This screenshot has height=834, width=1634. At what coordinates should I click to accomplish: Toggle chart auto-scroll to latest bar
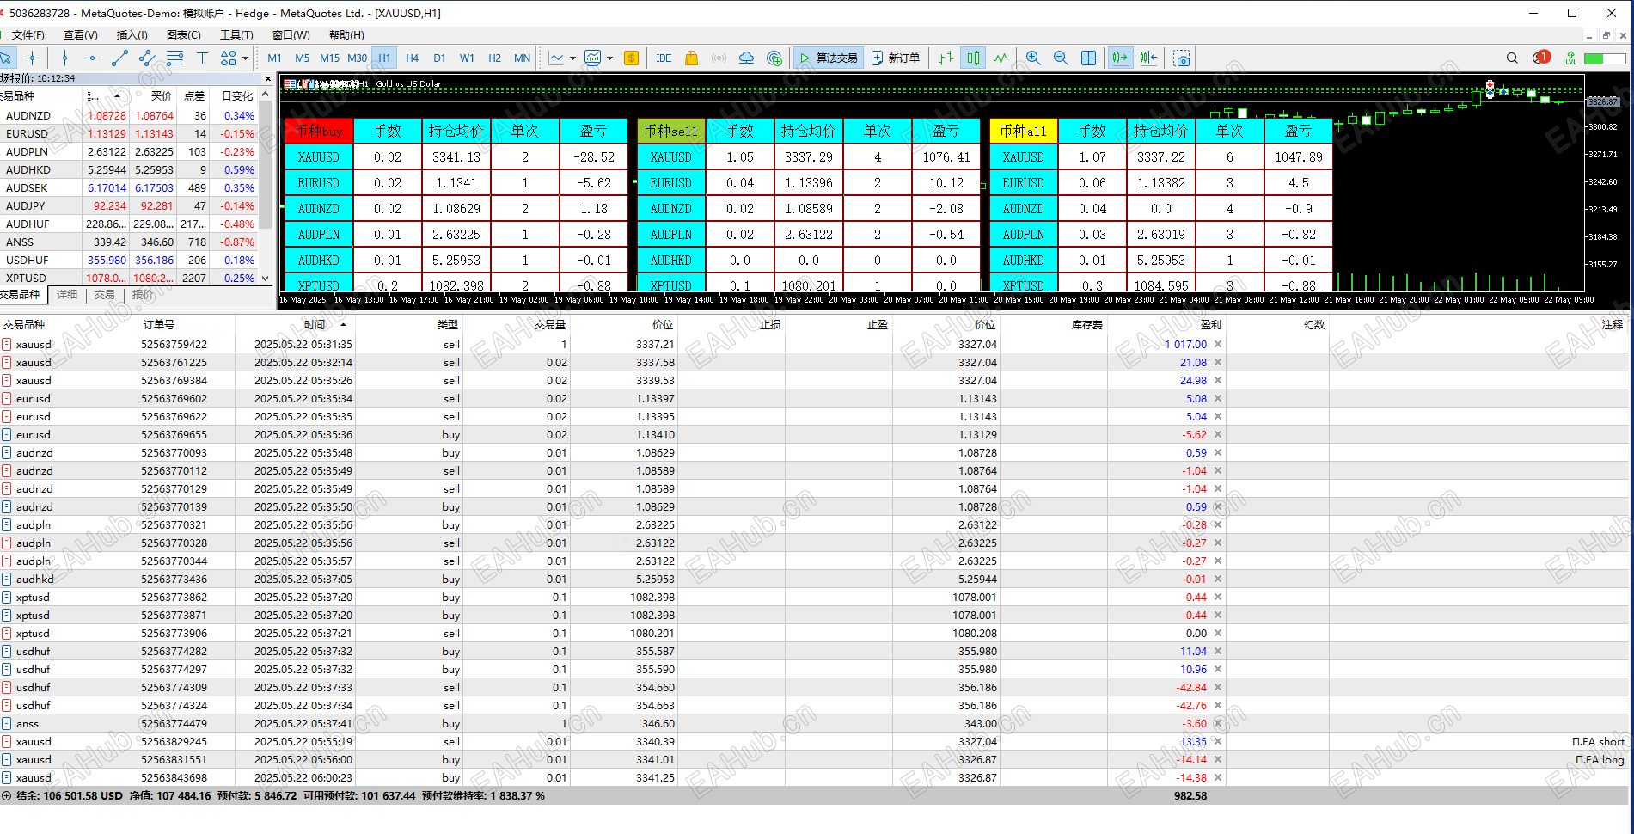tap(1120, 58)
